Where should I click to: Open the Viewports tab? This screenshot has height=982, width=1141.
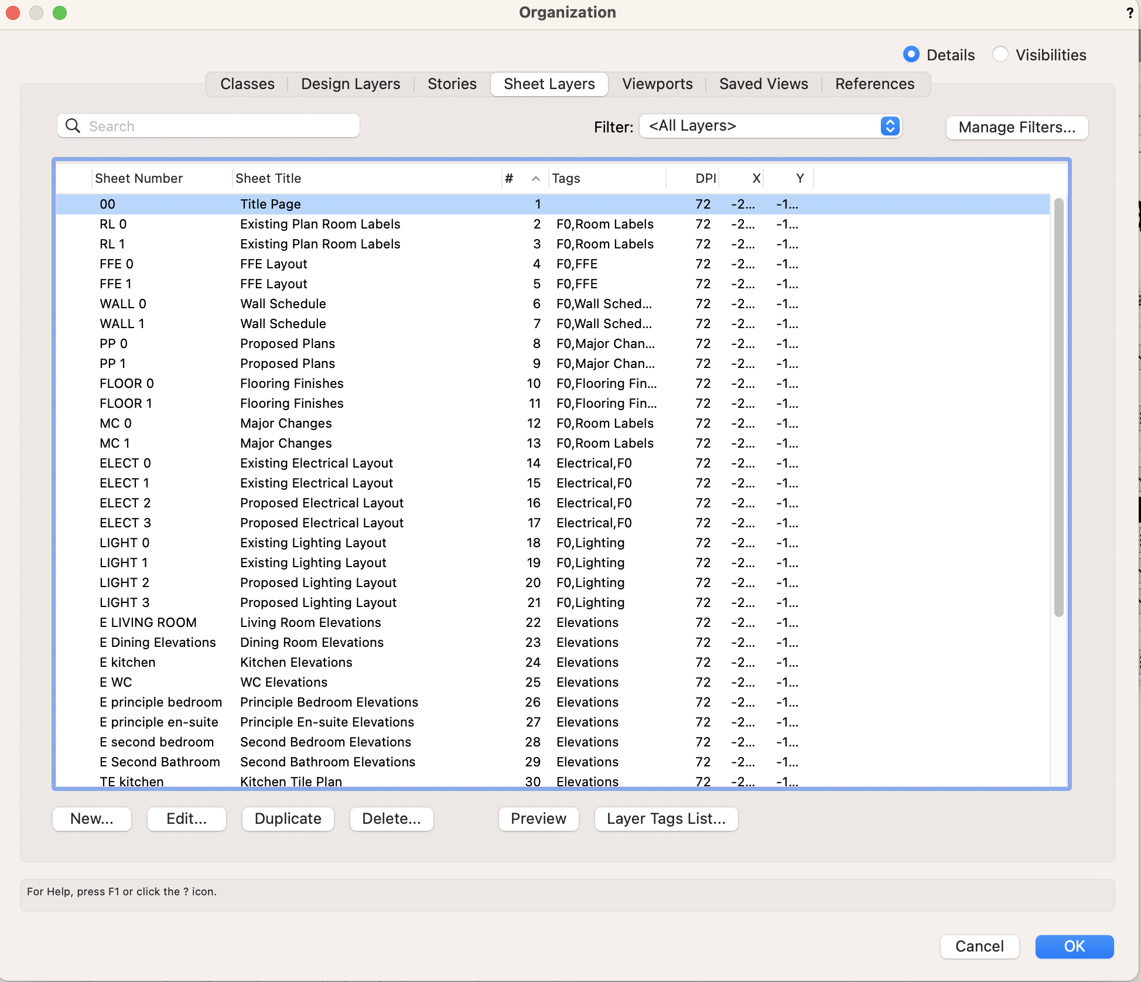(657, 84)
